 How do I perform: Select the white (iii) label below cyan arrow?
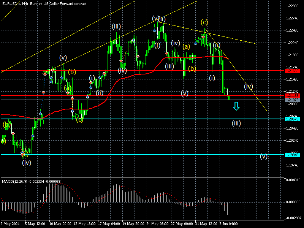[236, 123]
